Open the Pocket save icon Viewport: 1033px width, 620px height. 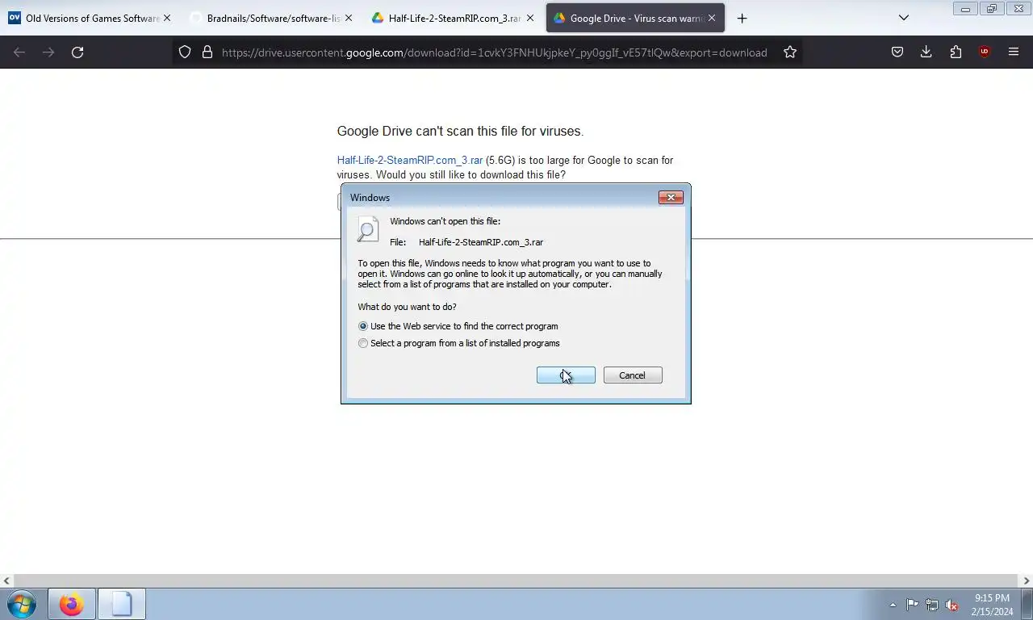tap(897, 52)
